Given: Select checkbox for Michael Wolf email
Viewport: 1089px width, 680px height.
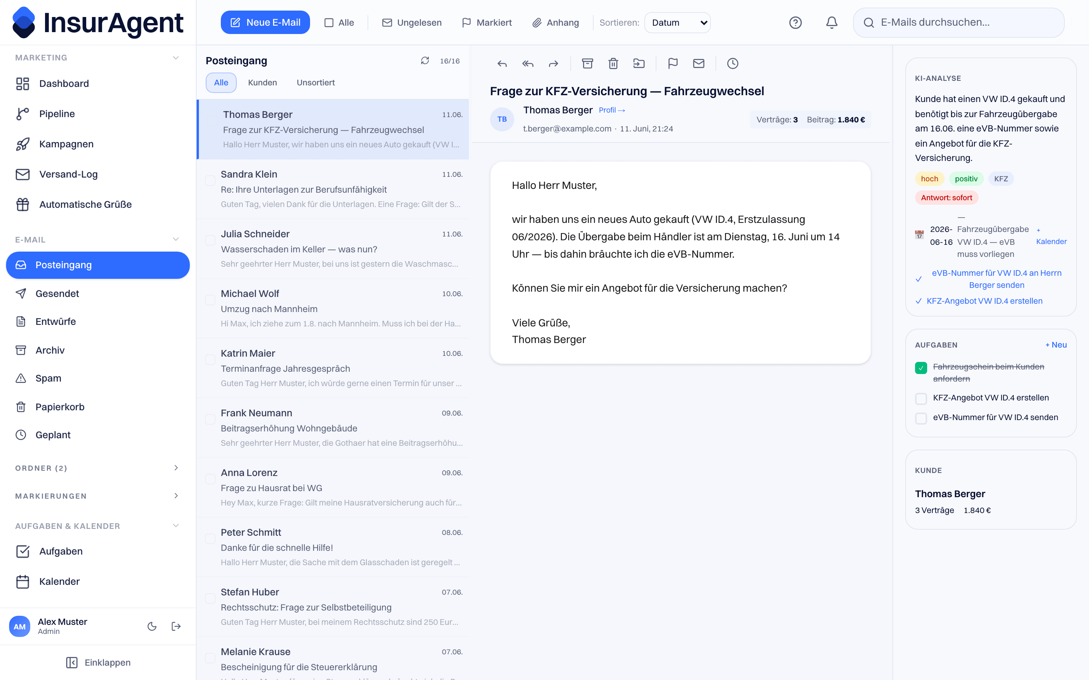Looking at the screenshot, I should pyautogui.click(x=210, y=300).
